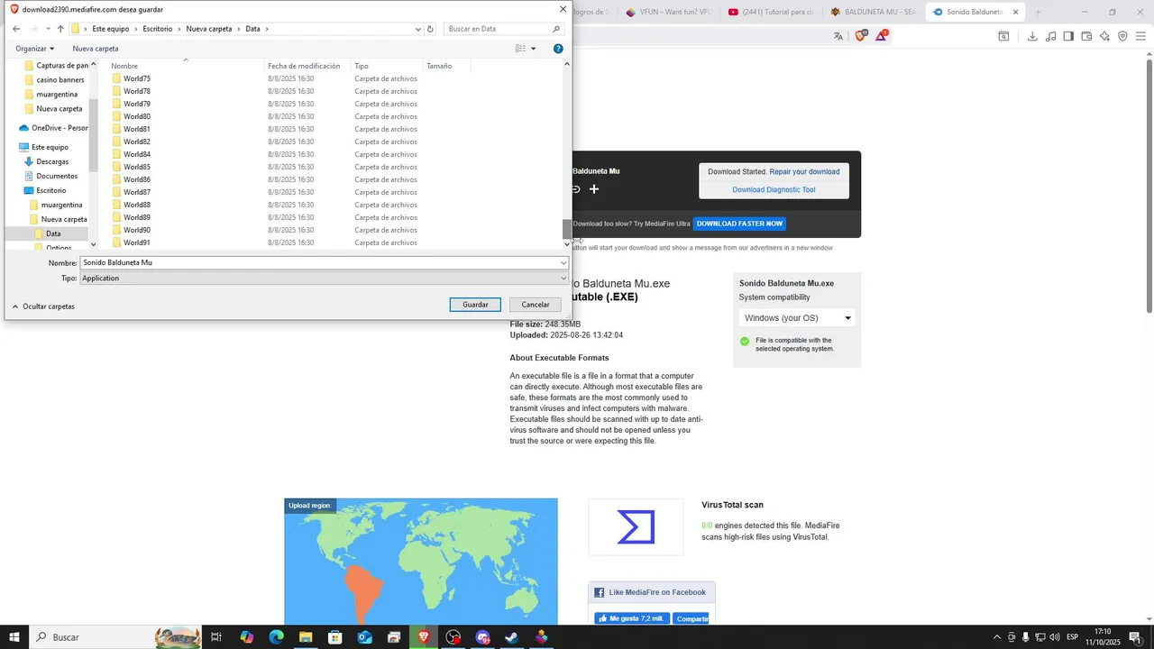Select Descargas in the navigation tree
Viewport: 1154px width, 649px height.
click(x=52, y=162)
